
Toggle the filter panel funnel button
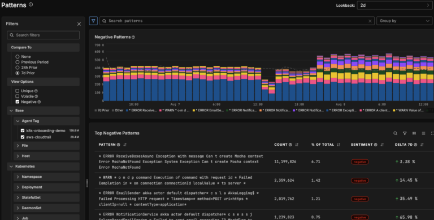click(93, 21)
